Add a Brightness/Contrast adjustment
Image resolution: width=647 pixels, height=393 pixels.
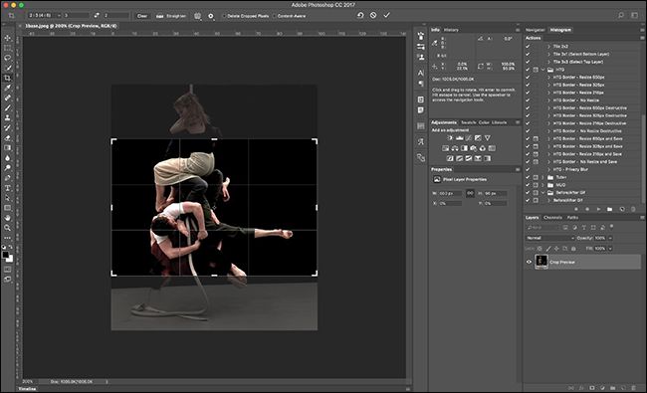pos(450,138)
